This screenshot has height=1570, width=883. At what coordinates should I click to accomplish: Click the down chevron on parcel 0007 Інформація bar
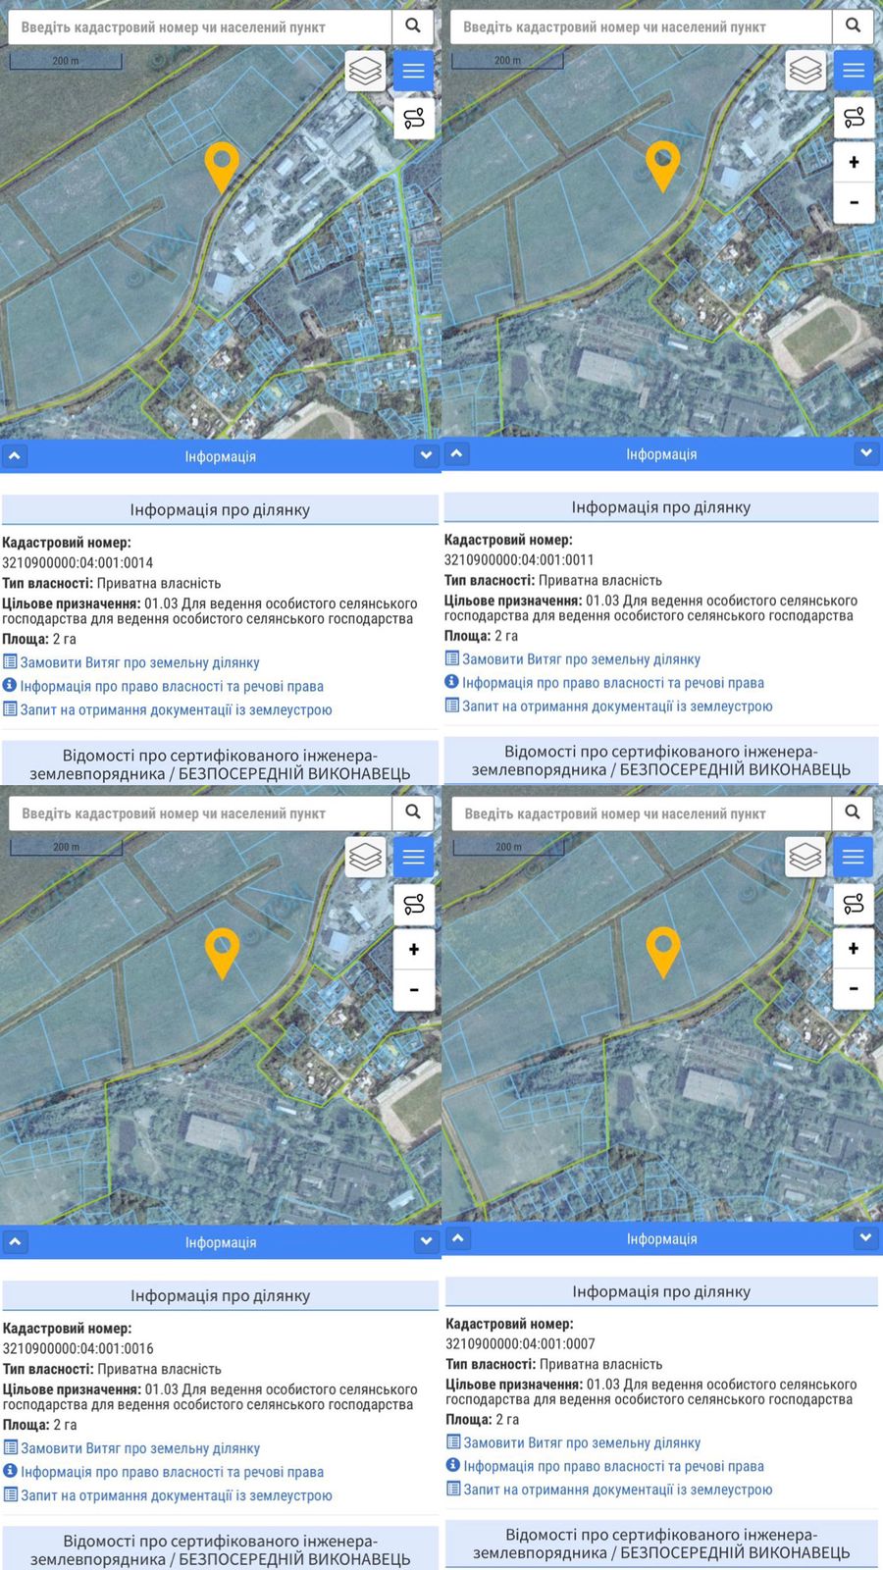[865, 1238]
